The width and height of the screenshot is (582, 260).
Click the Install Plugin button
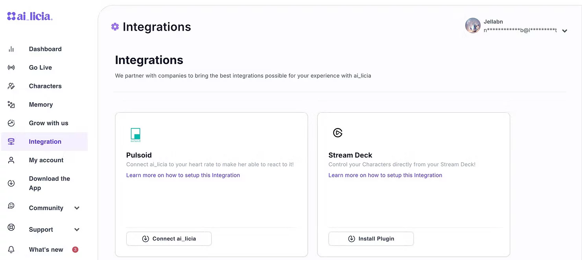pyautogui.click(x=371, y=238)
